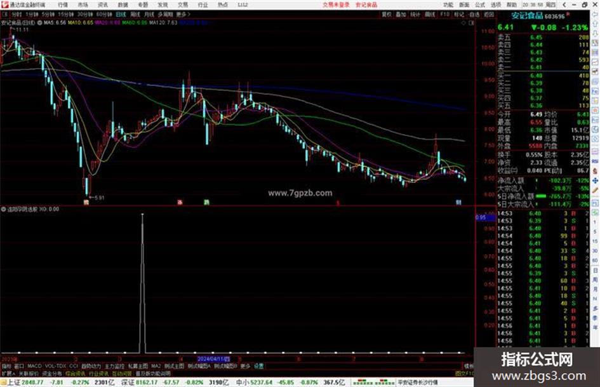Open the 数据 menu
This screenshot has width=600, height=387.
[123, 5]
